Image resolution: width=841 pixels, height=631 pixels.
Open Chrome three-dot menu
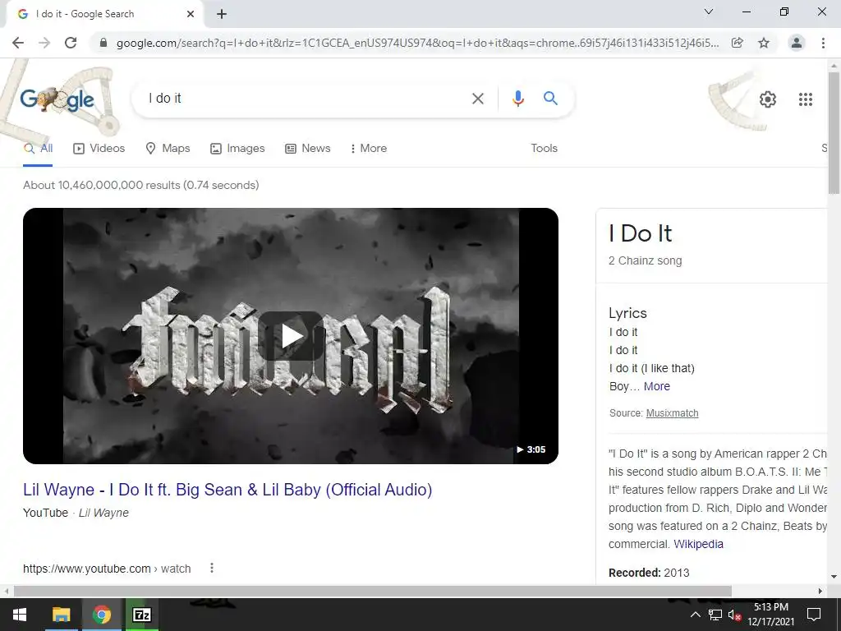(x=823, y=43)
